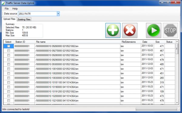The height and width of the screenshot is (113, 182).
Task: Click the red X remove files icon
Action: coord(130,30)
